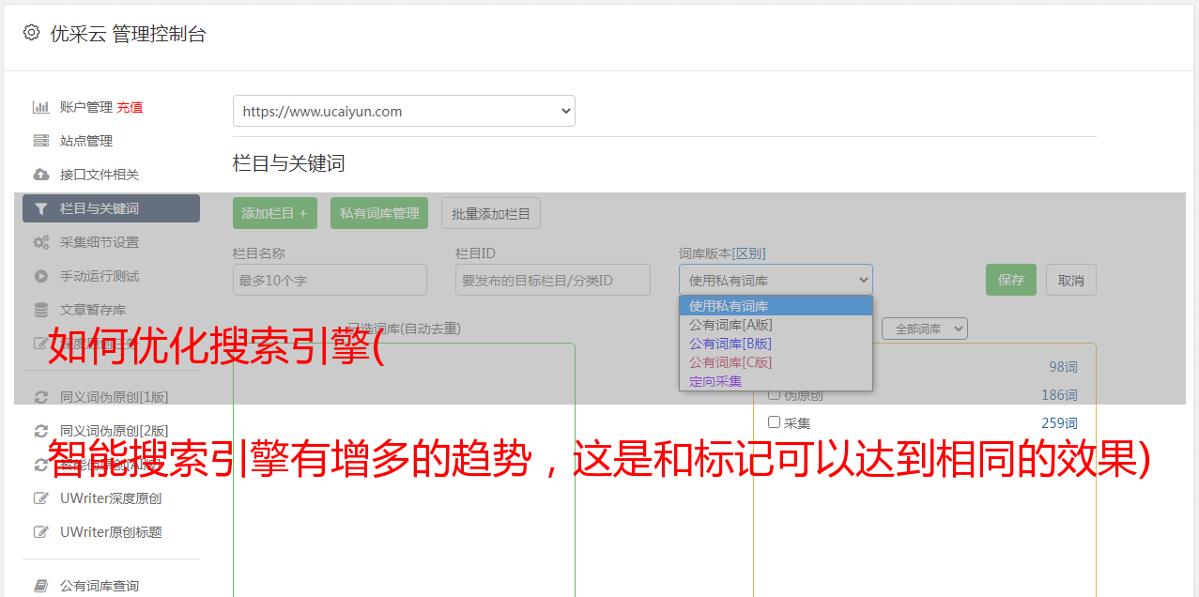The height and width of the screenshot is (597, 1199).
Task: Click the gear icon beside 优采云 管理控制台
Action: click(31, 33)
